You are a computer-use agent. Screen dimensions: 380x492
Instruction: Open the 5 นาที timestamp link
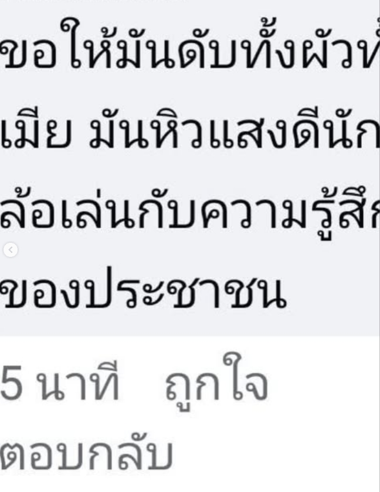60,383
